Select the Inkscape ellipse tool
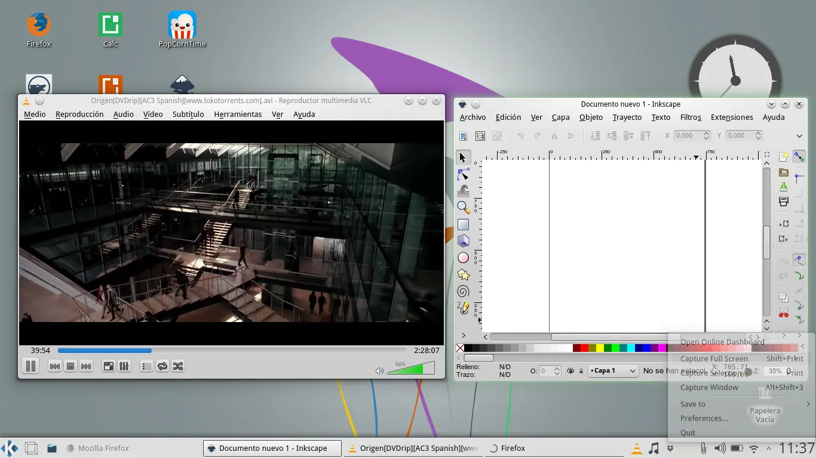The image size is (816, 458). point(463,258)
